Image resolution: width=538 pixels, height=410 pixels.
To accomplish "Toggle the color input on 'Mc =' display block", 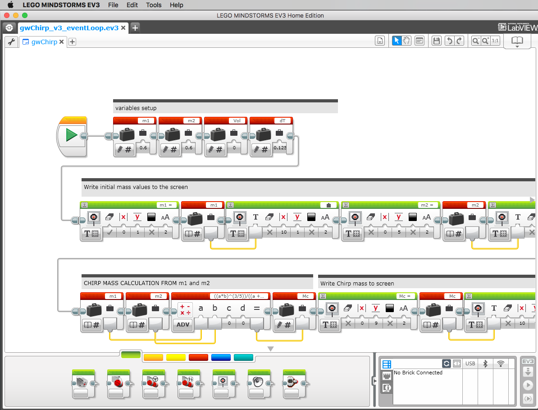I will click(x=390, y=323).
